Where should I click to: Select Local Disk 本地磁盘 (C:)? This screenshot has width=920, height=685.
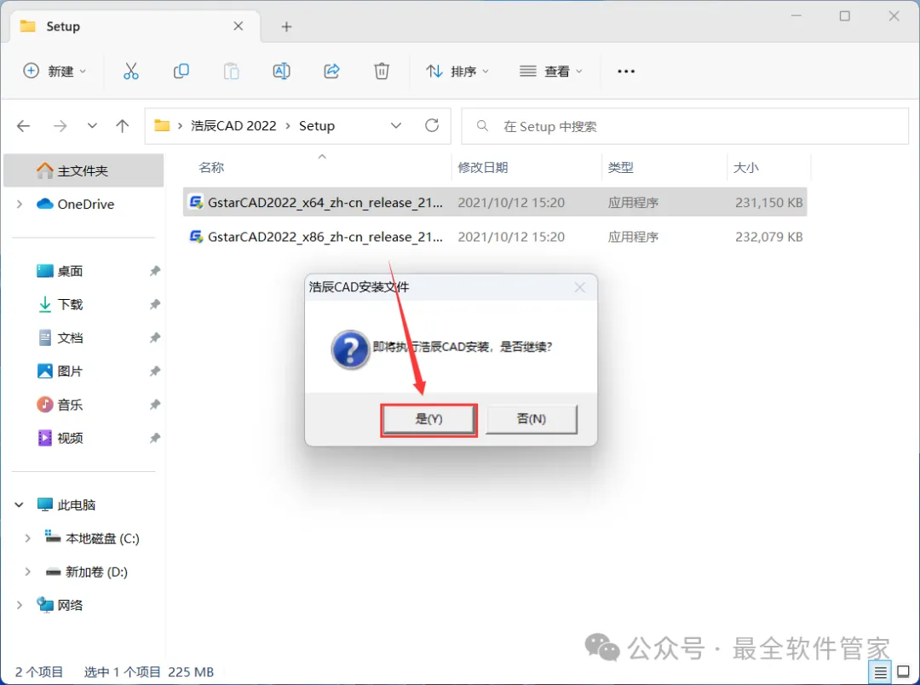point(102,538)
